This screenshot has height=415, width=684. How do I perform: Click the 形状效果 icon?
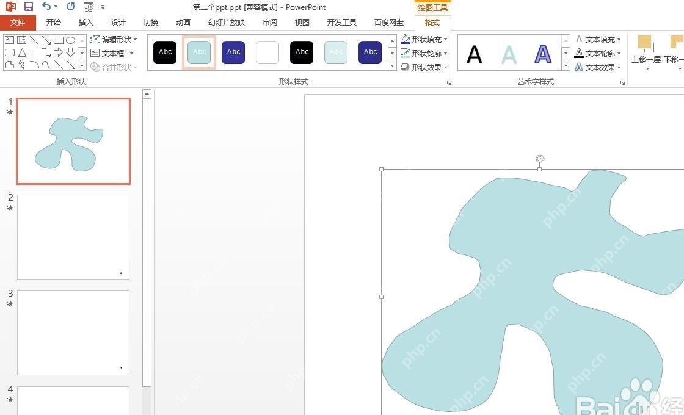[406, 67]
